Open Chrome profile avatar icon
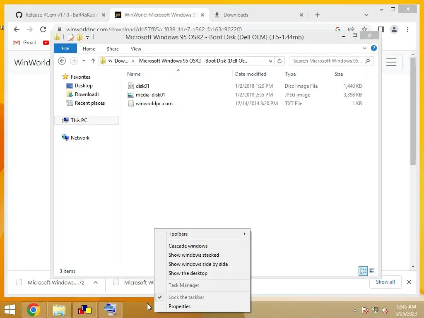424x318 pixels. (x=394, y=29)
